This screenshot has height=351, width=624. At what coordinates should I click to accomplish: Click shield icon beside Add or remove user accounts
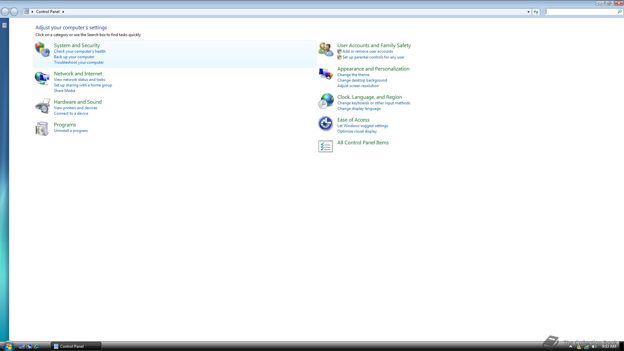pos(339,51)
